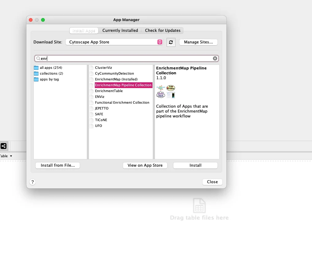Click the Install from File... button
This screenshot has height=256, width=312.
[x=58, y=165]
